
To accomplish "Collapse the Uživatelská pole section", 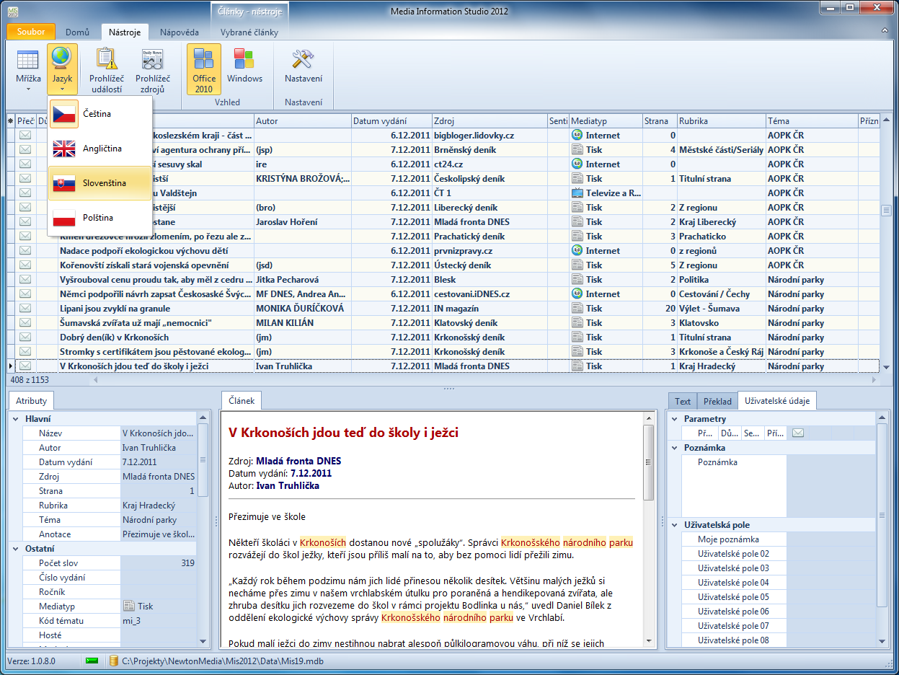I will 674,525.
